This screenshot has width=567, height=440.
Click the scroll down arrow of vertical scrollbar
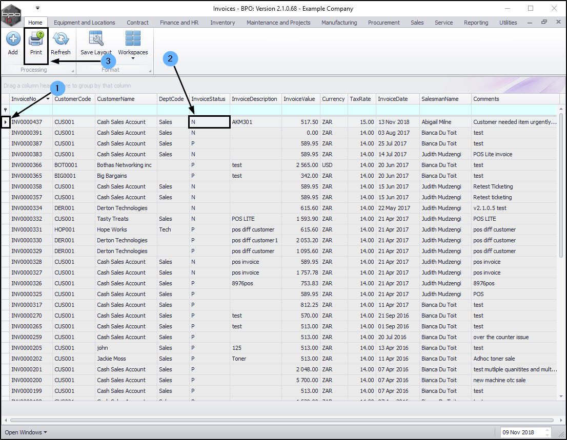coord(561,396)
